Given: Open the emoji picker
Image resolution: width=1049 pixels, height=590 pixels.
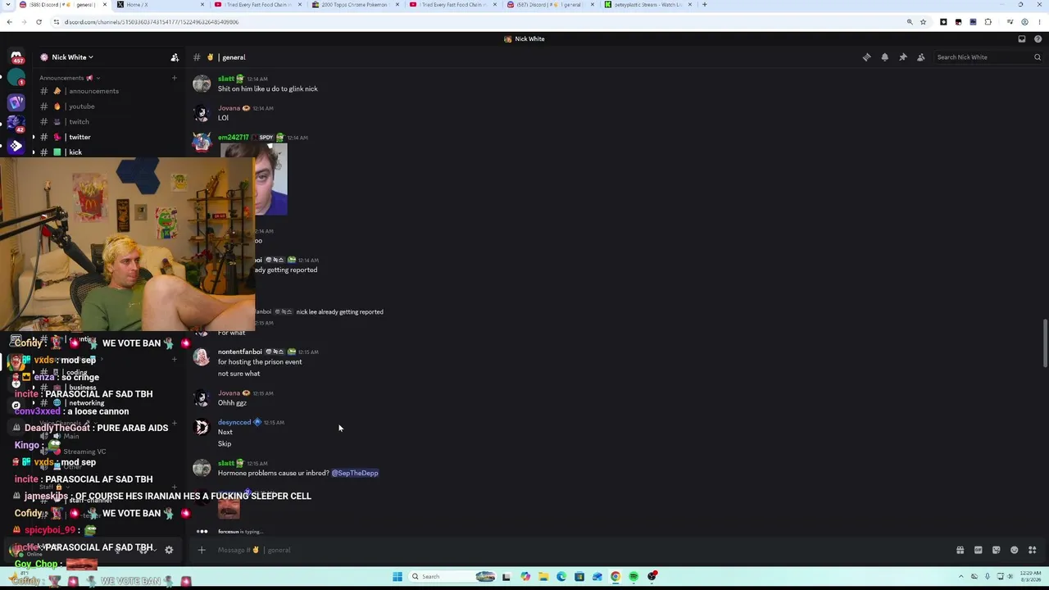Looking at the screenshot, I should [x=1014, y=550].
